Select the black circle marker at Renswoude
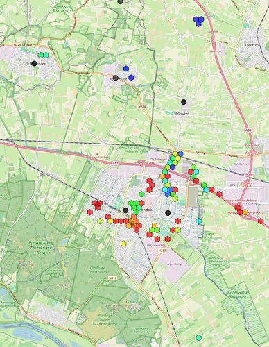Image resolution: width=269 pixels, height=347 pixels. click(116, 78)
